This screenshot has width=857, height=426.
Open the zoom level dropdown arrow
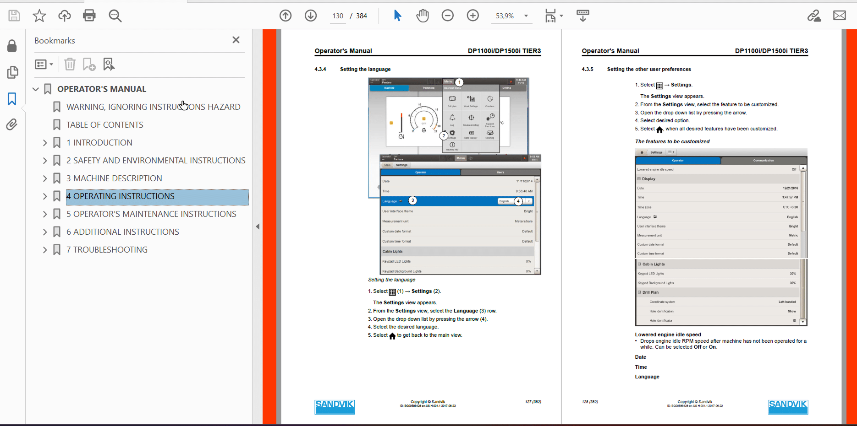point(526,16)
